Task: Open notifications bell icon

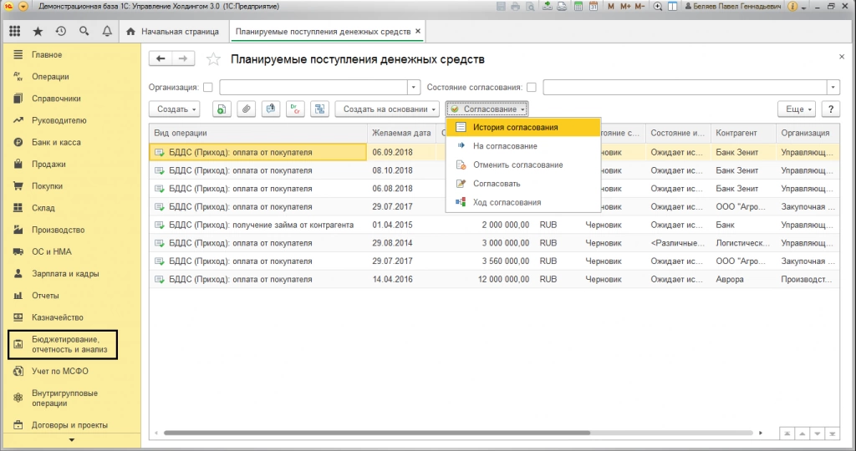Action: [107, 32]
